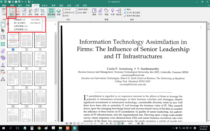Switch to the 安全性 (Security) ribbon tab
210x131 pixels.
[x=45, y=5]
